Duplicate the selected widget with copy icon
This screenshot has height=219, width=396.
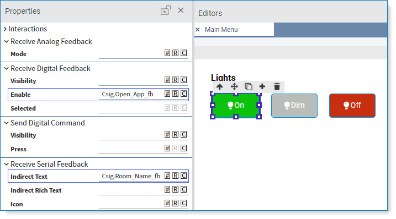(x=249, y=86)
